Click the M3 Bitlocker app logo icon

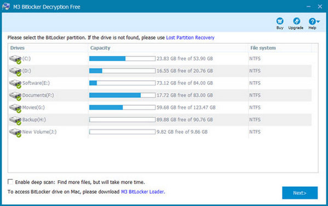tap(6, 7)
